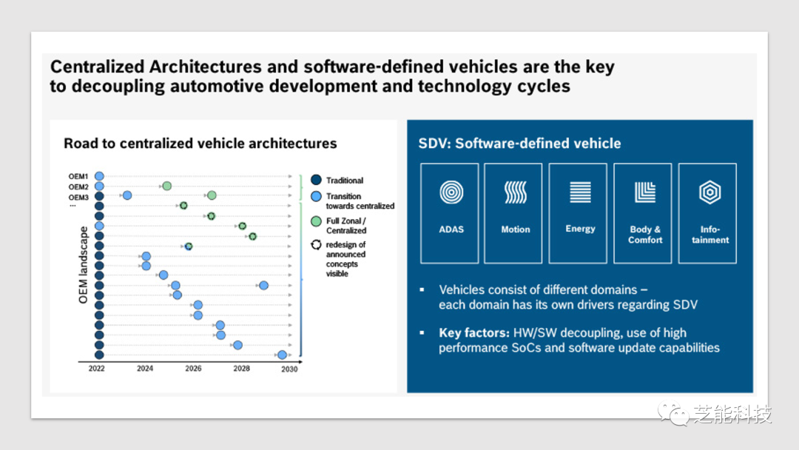This screenshot has width=799, height=450.
Task: Click the 'Road to centralized vehicle architectures' heading
Action: pyautogui.click(x=200, y=143)
